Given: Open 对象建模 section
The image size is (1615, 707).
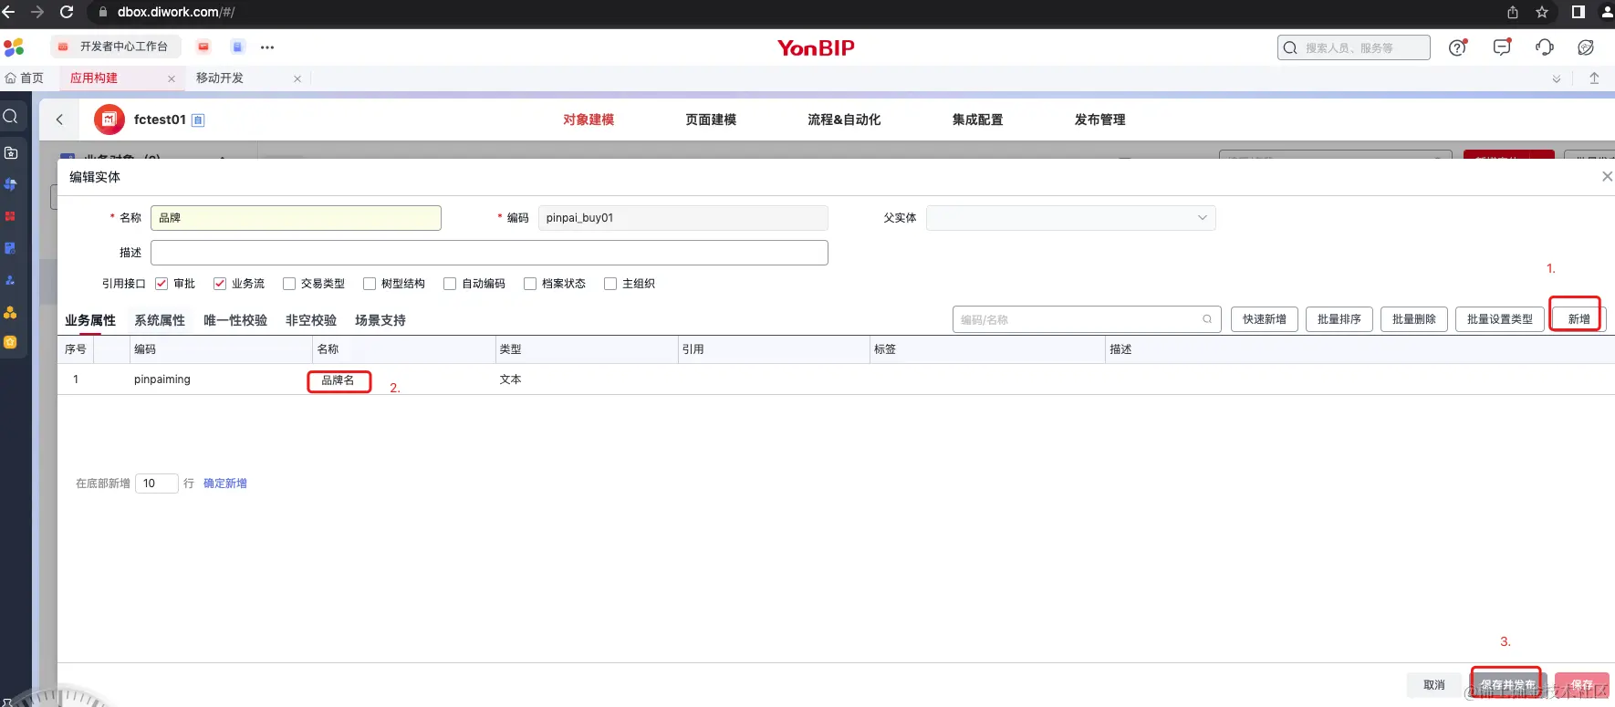Looking at the screenshot, I should (x=589, y=120).
